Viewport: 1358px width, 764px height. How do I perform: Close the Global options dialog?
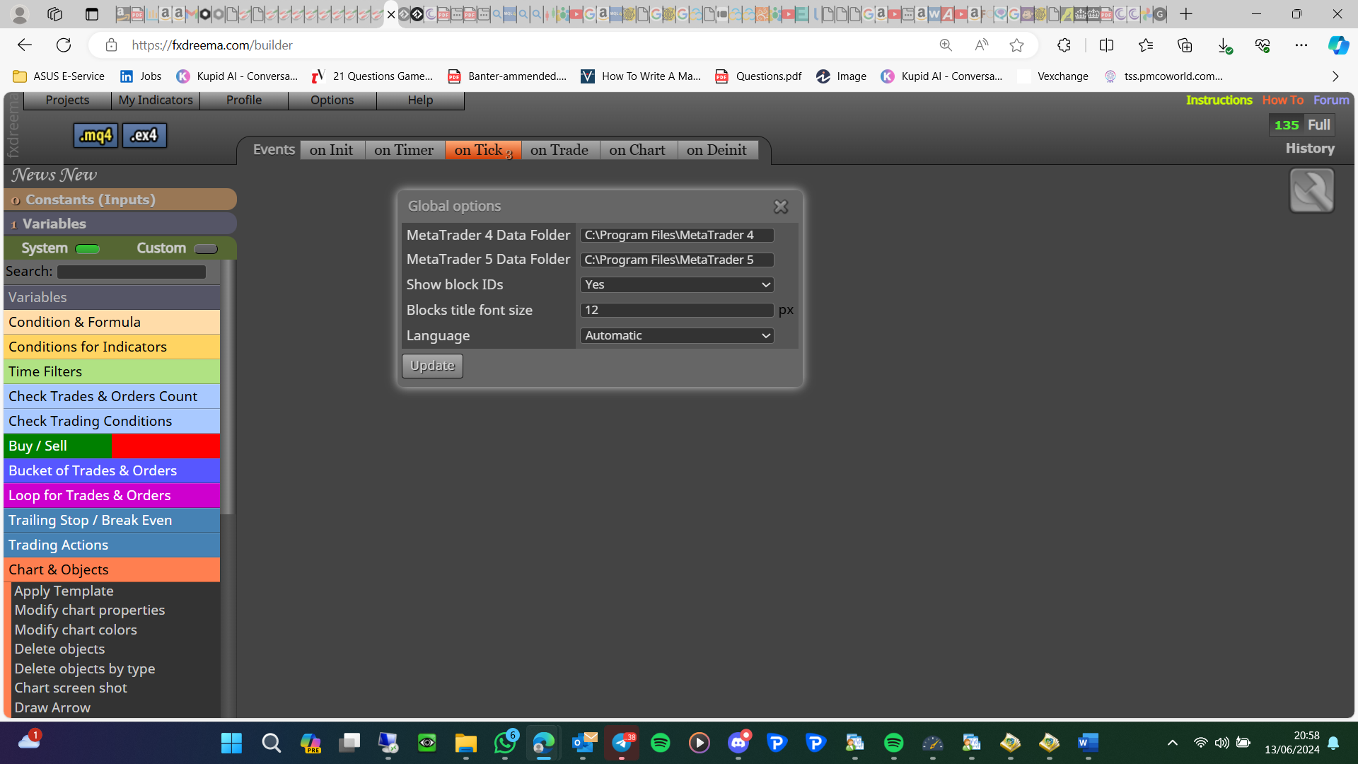(781, 207)
